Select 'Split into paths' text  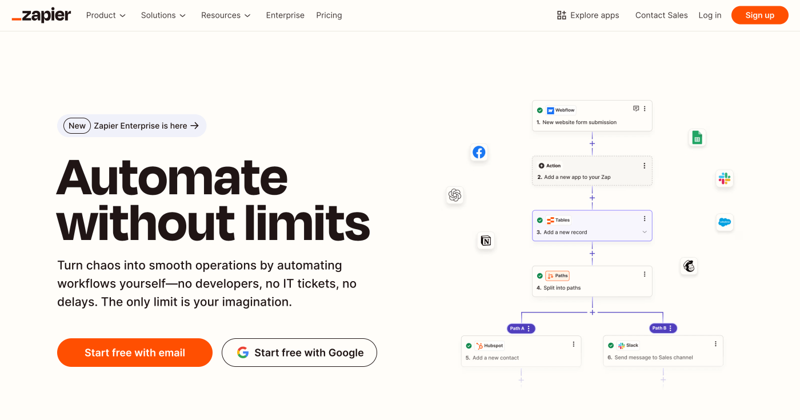tap(562, 288)
